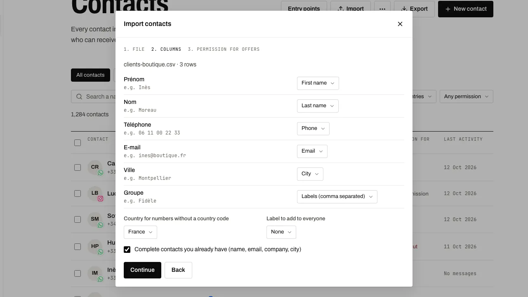Change the France country code dropdown
This screenshot has width=528, height=297.
140,232
